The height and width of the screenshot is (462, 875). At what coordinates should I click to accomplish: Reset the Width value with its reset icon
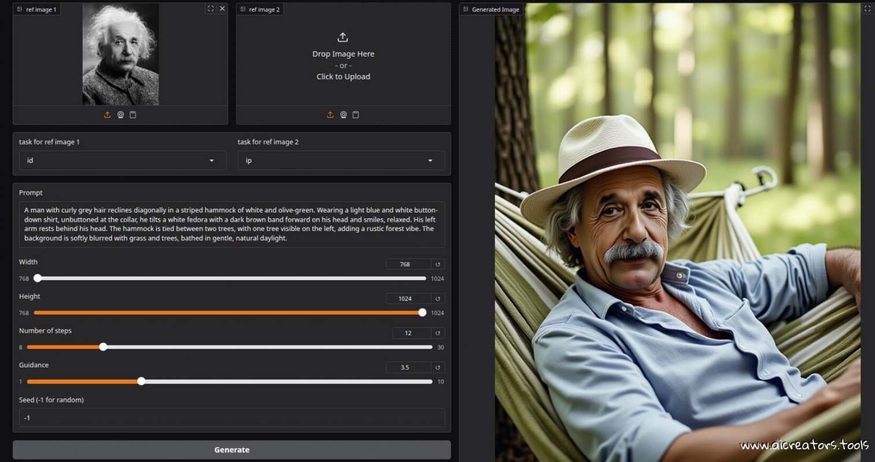point(438,264)
